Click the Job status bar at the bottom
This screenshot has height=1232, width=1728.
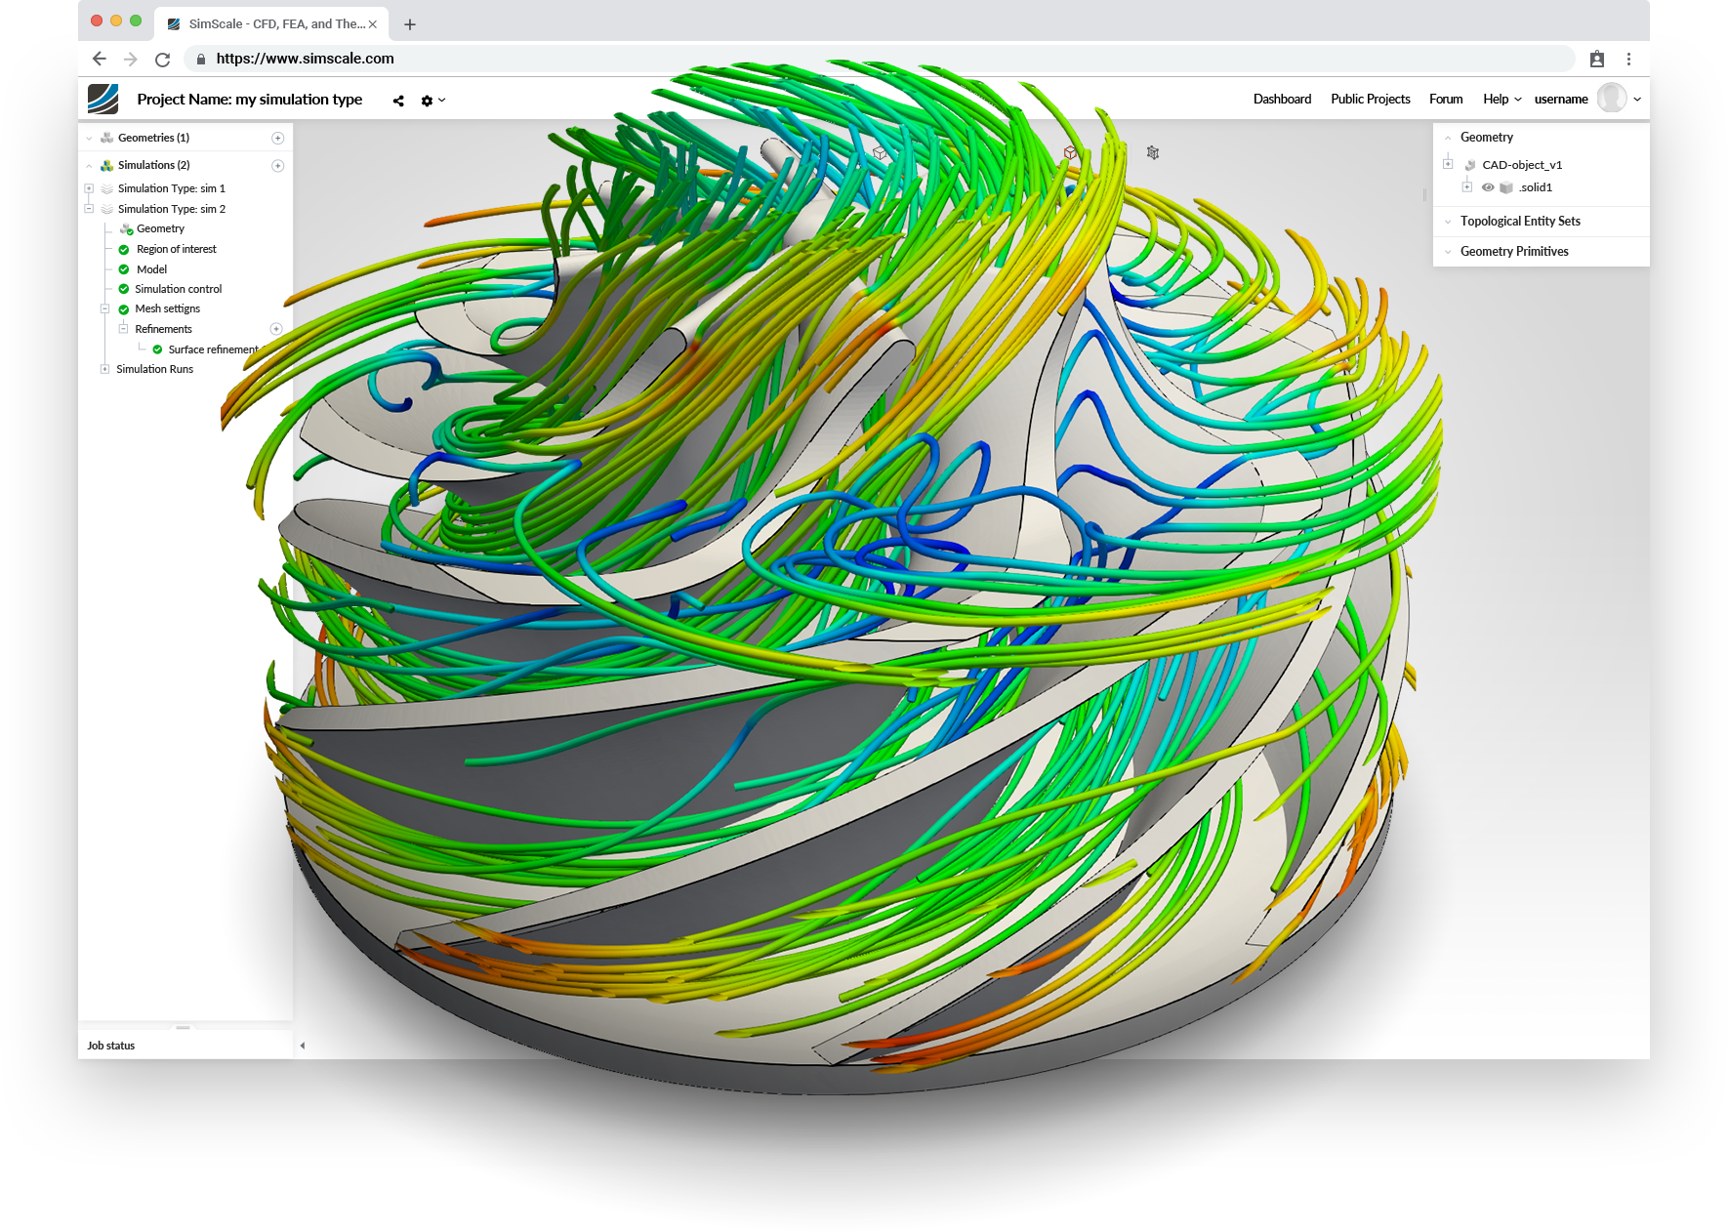(x=110, y=1045)
